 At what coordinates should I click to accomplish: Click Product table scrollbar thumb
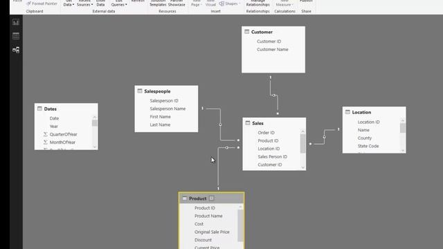point(241,225)
